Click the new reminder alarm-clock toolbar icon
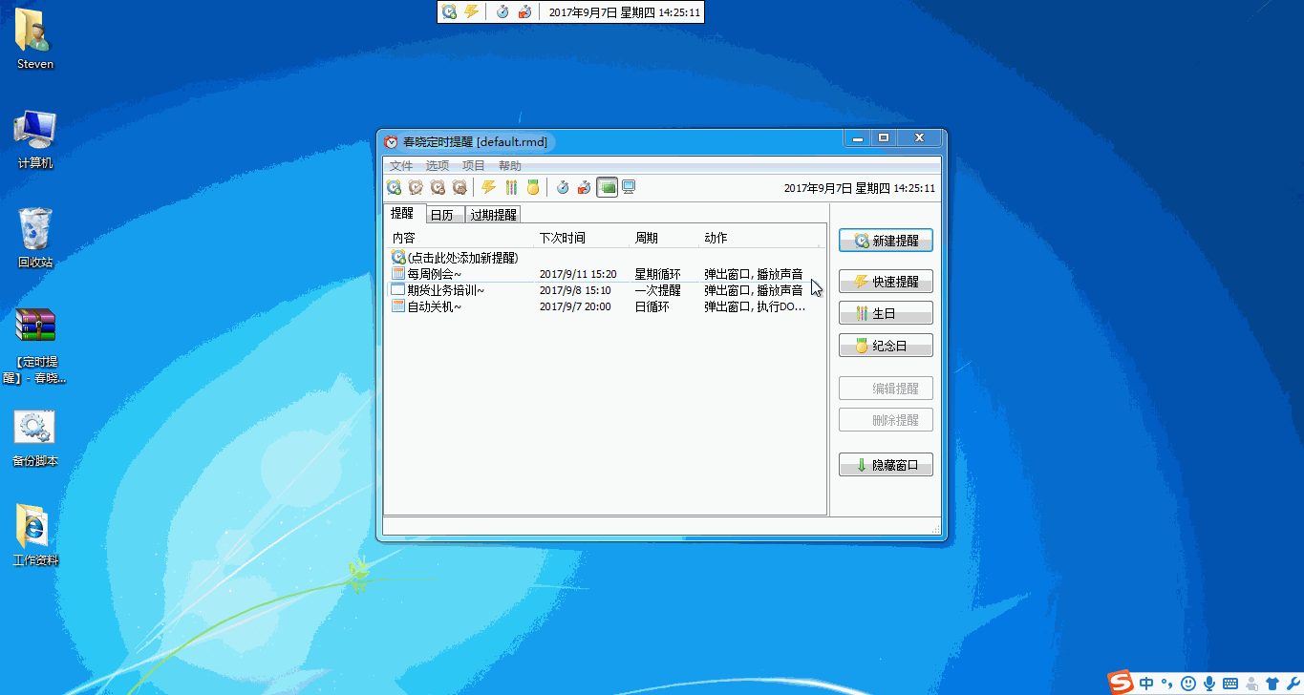1304x695 pixels. coord(394,187)
